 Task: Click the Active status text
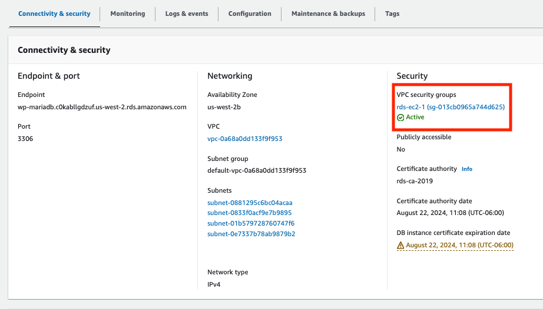[415, 117]
